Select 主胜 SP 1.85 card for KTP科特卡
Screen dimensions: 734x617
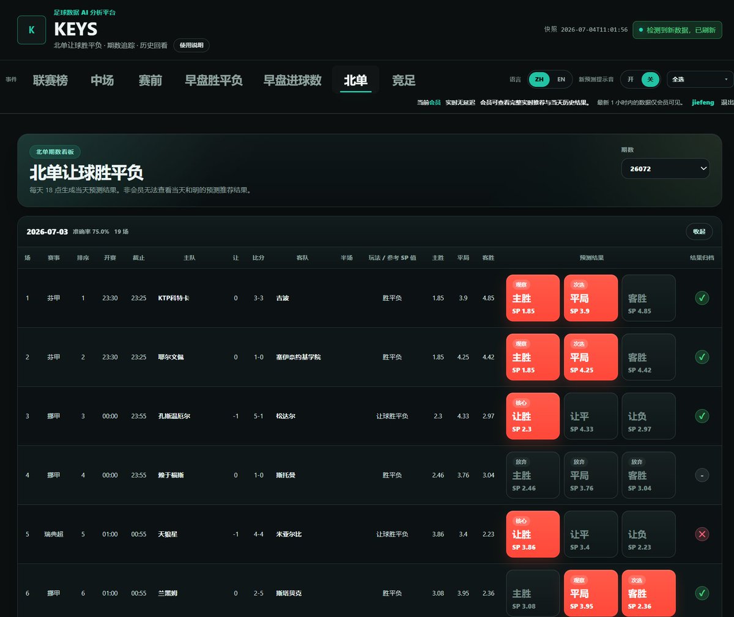coord(533,298)
